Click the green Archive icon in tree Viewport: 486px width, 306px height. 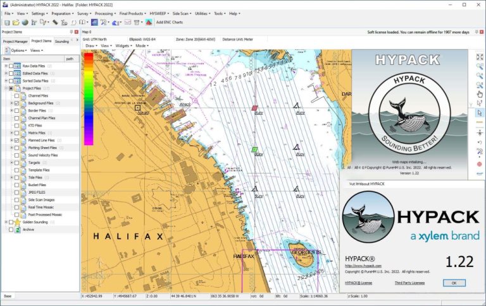tap(18, 230)
